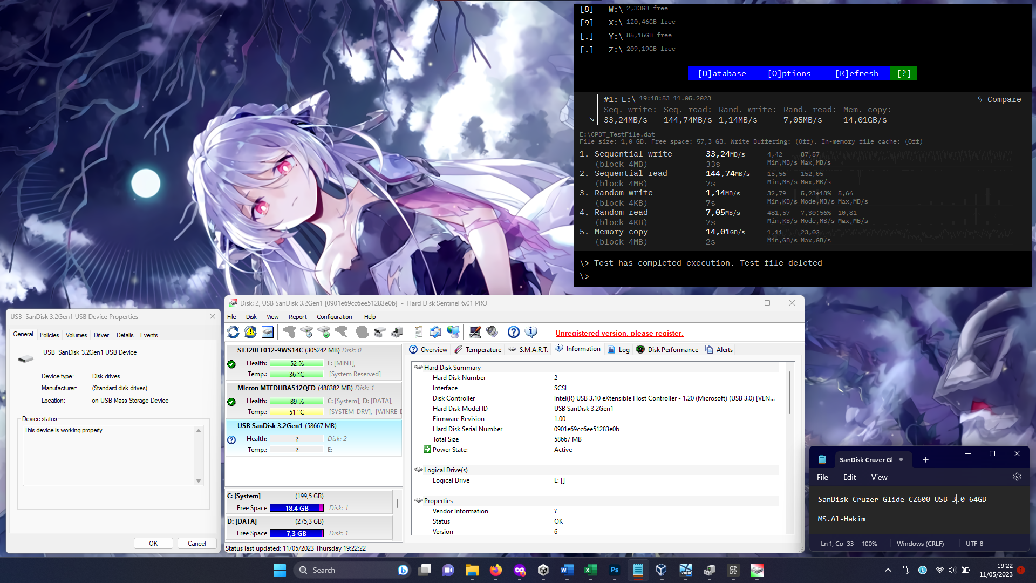This screenshot has height=583, width=1036.
Task: Click the refresh-with-warning icon in Sentinel toolbar
Action: point(250,332)
